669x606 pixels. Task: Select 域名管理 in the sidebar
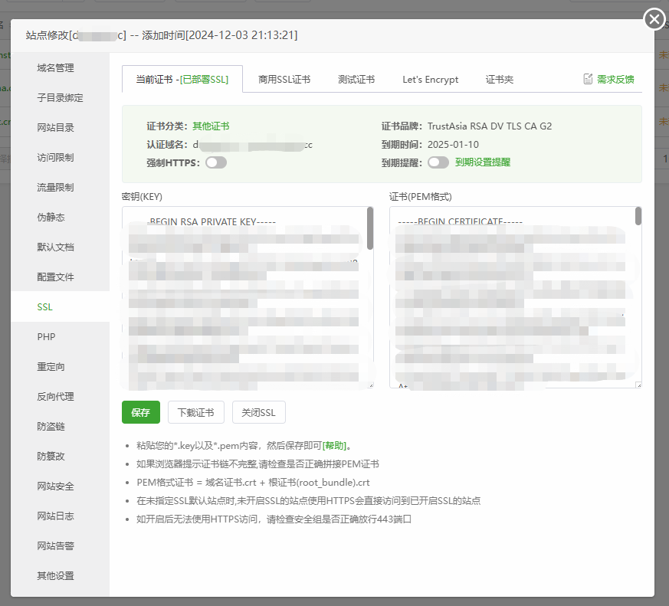tap(56, 68)
